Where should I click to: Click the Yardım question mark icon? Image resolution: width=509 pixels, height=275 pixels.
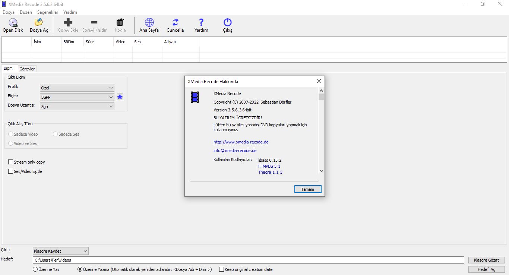201,23
